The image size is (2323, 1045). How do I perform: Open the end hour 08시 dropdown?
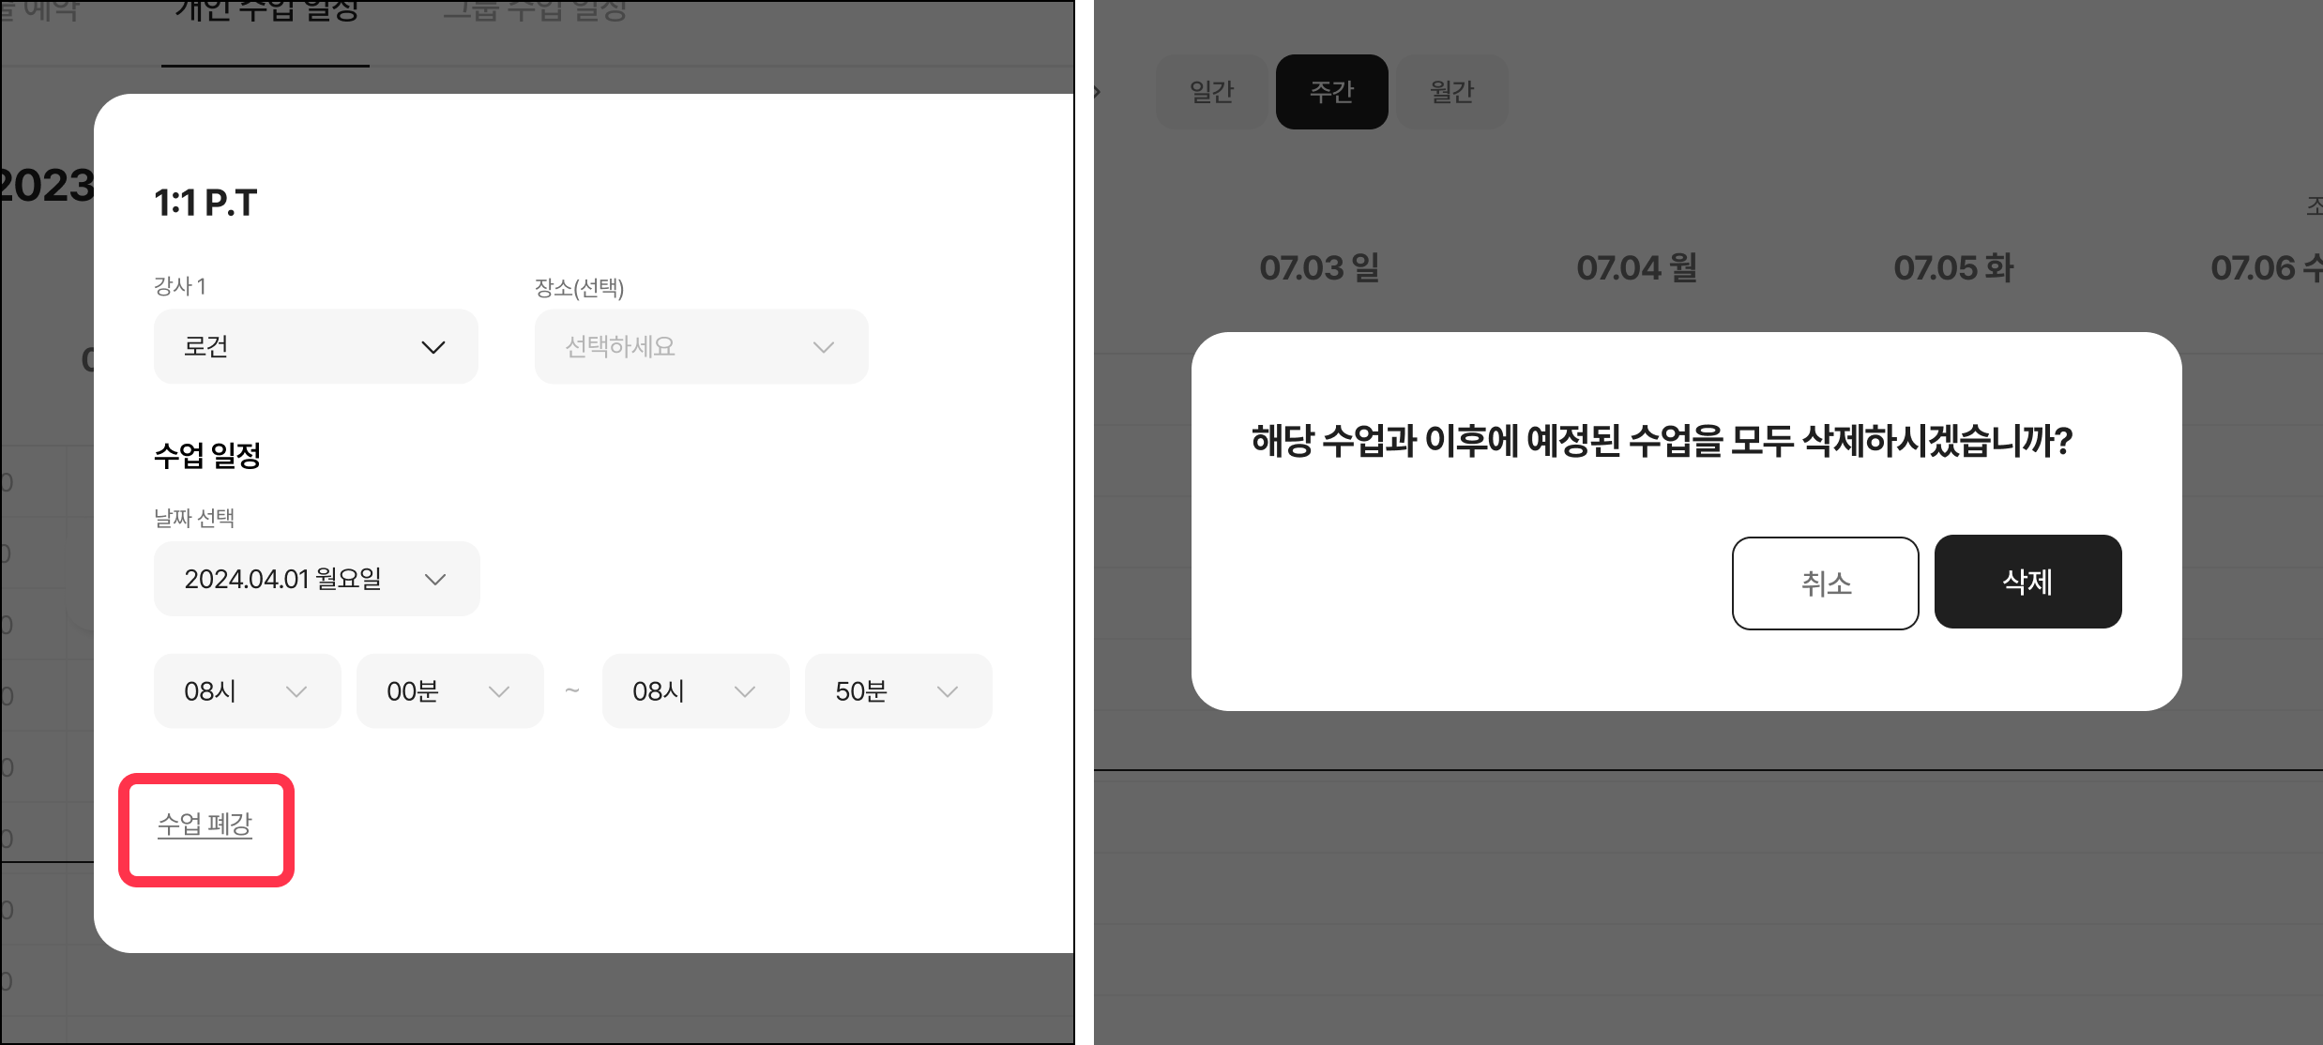(x=696, y=691)
